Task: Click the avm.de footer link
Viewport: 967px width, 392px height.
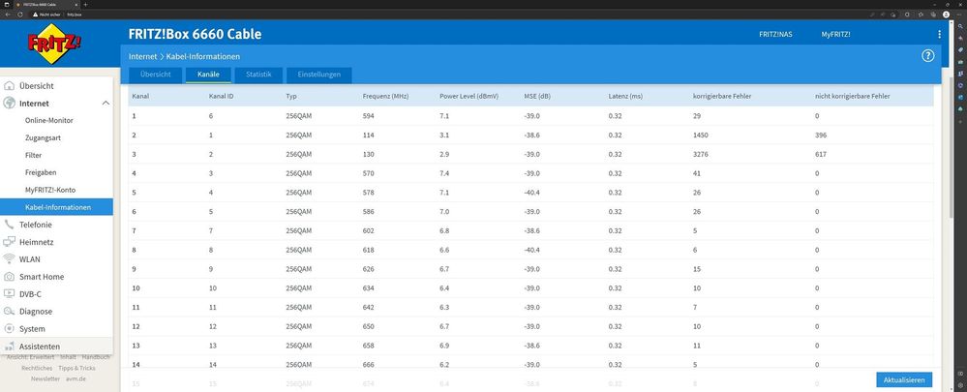Action: (x=76, y=378)
